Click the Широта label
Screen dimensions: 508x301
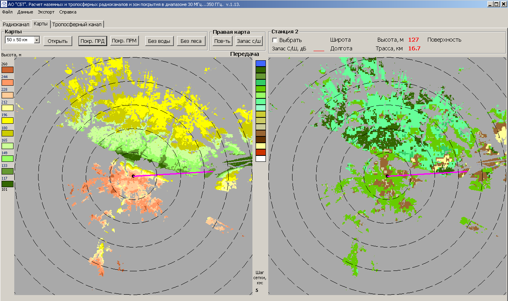341,40
